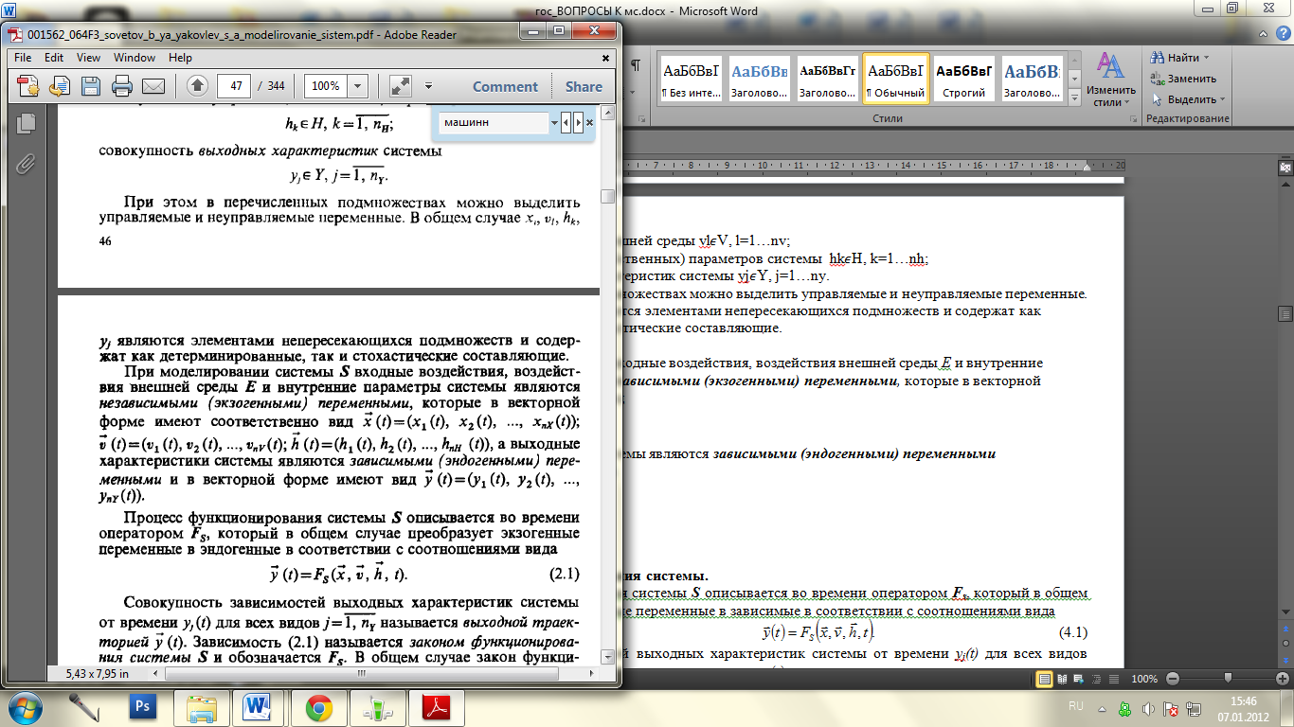Click the page number field showing 47

[233, 86]
